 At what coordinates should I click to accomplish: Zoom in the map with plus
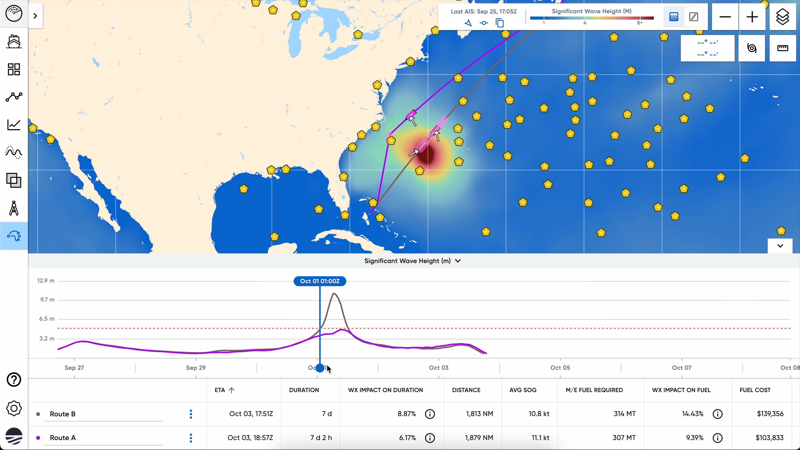coord(752,17)
